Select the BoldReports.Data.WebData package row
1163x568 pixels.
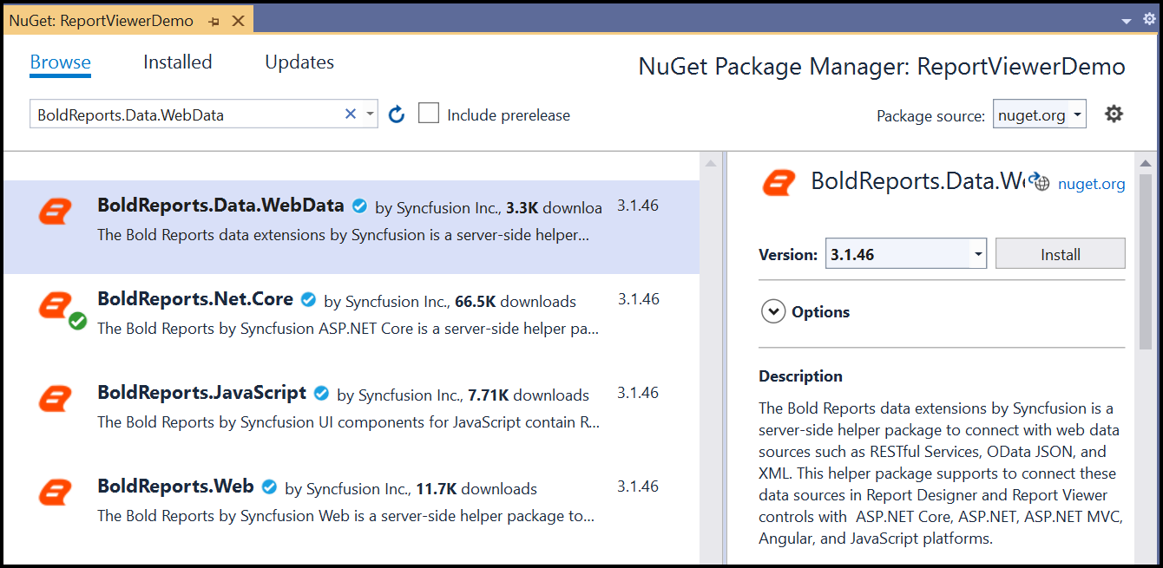click(352, 227)
